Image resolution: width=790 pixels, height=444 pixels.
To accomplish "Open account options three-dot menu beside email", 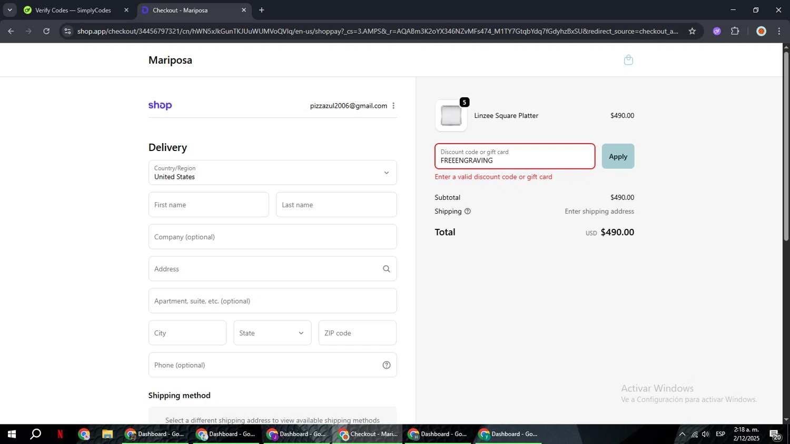I will pyautogui.click(x=393, y=106).
